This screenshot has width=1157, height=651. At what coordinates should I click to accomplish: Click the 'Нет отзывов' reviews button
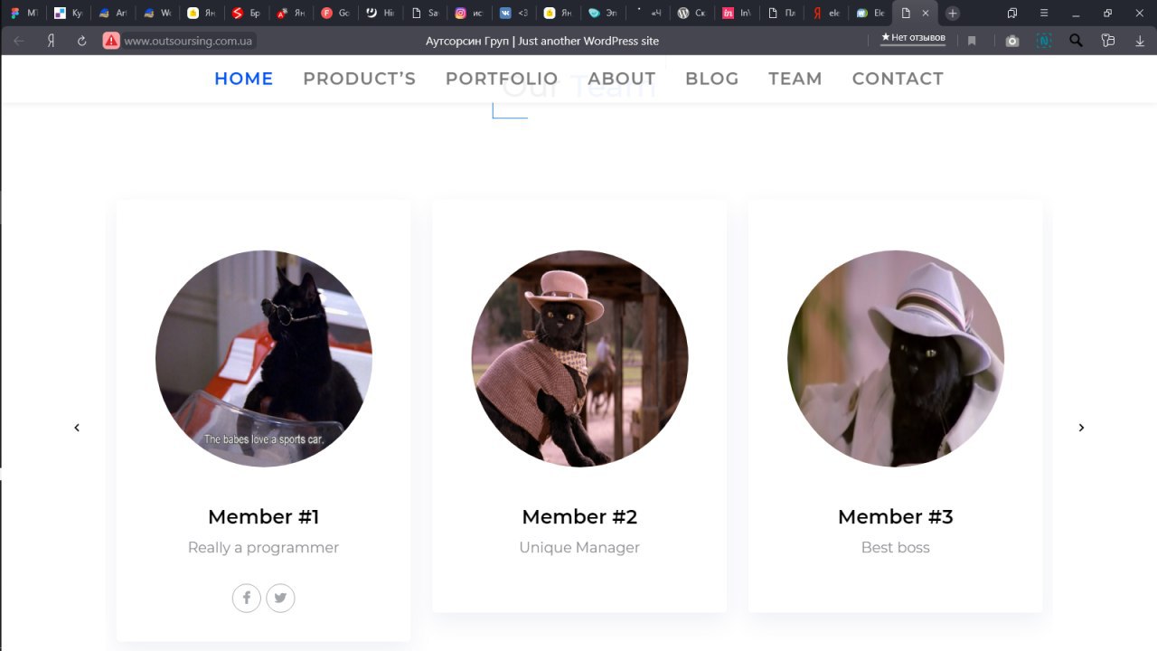pos(913,38)
